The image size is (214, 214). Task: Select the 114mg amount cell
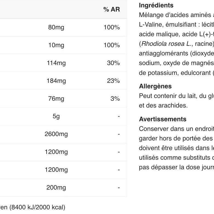point(56,63)
